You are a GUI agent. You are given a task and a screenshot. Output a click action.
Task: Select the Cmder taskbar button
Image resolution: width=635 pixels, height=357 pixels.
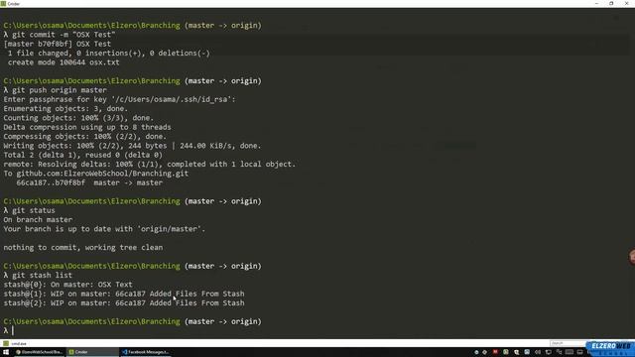click(92, 352)
